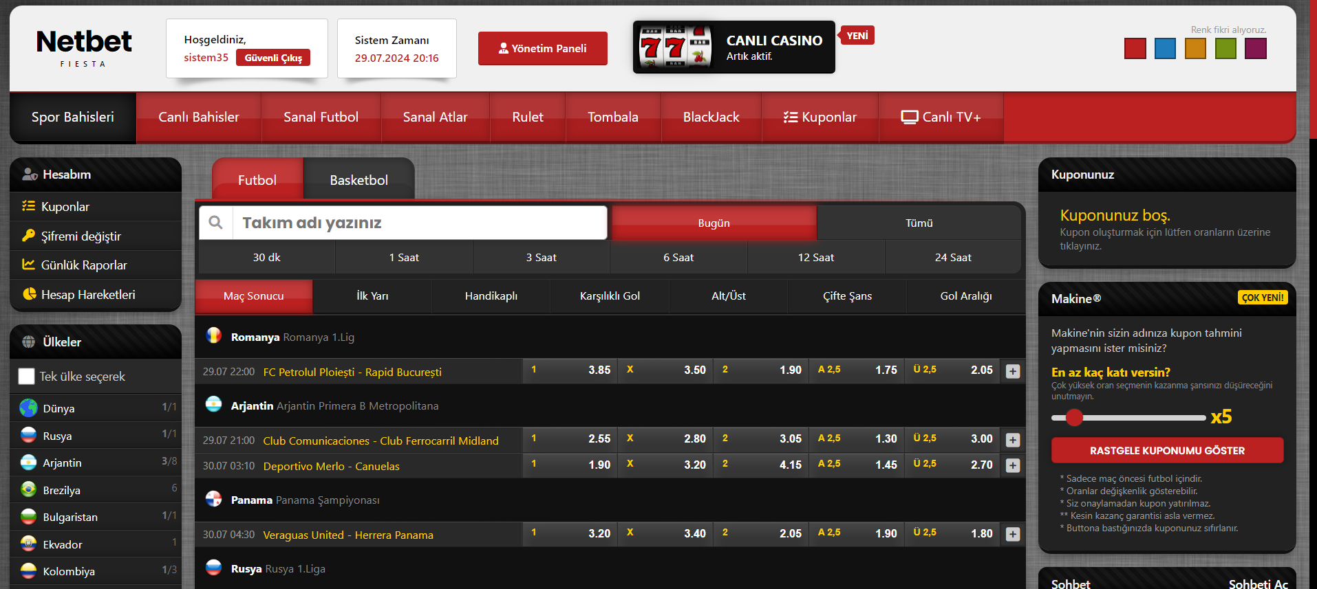Click the chart icon for Günlük Raporlar
Viewport: 1317px width, 589px height.
(28, 264)
